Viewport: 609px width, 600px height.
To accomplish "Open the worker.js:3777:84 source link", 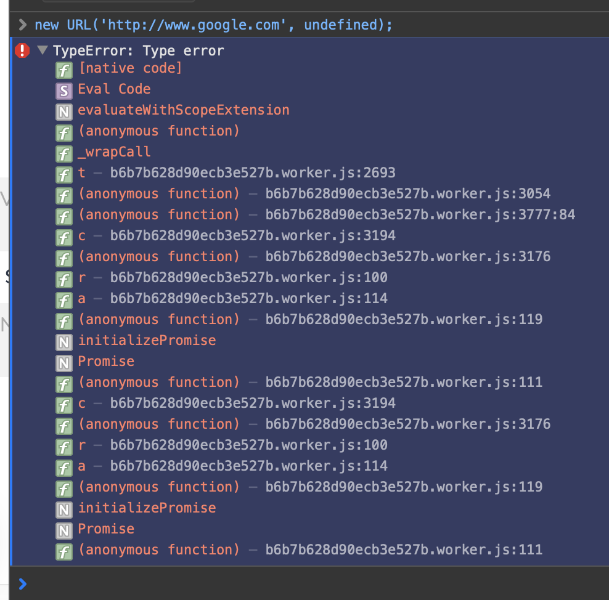I will point(420,215).
